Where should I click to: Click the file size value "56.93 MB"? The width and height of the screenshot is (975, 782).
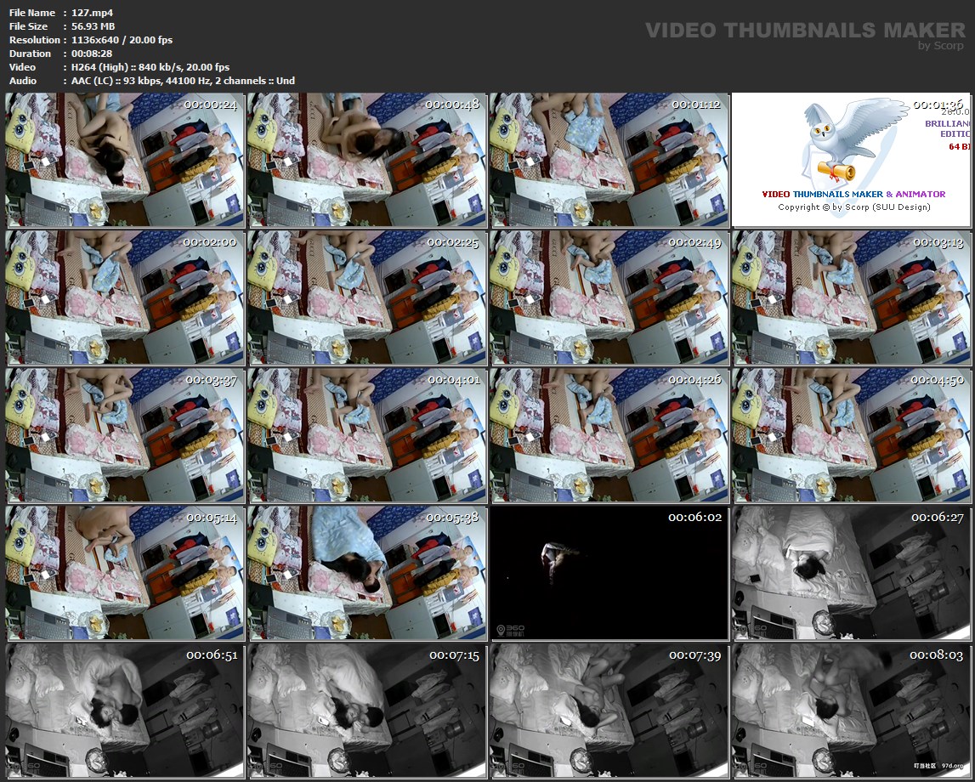[x=94, y=26]
